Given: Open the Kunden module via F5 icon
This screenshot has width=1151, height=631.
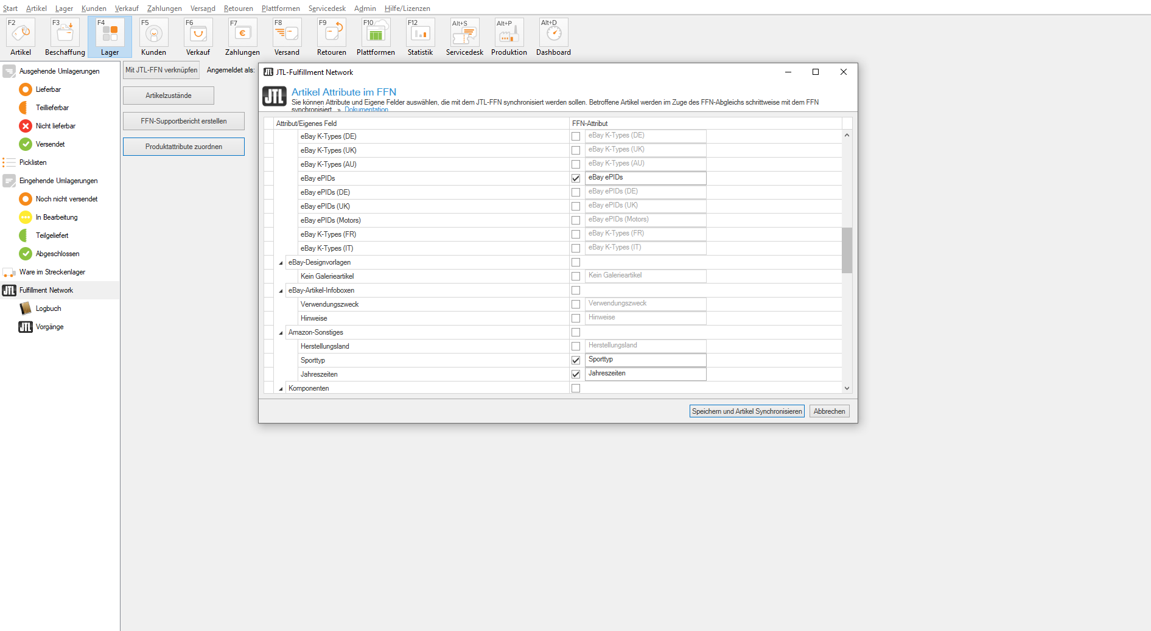Looking at the screenshot, I should click(x=153, y=32).
